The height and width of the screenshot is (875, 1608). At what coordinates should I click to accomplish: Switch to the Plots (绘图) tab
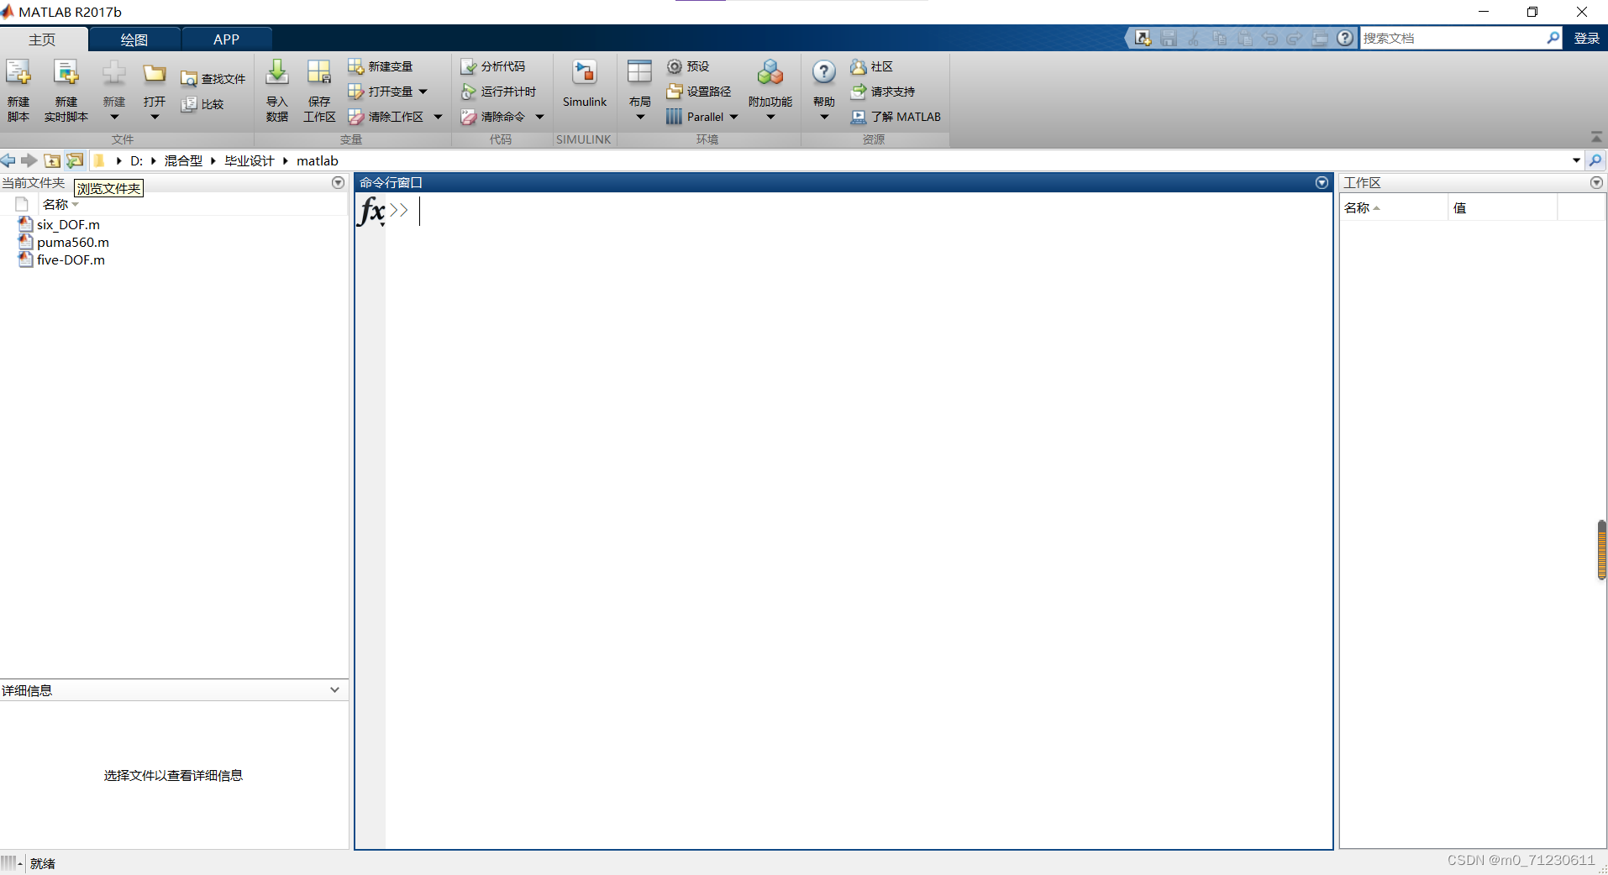coord(134,39)
